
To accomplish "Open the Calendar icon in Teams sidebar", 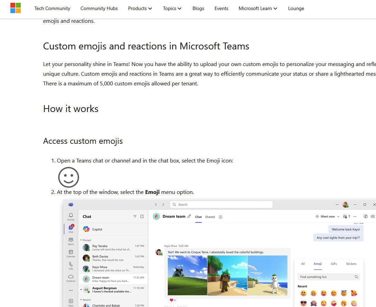I will (x=71, y=253).
